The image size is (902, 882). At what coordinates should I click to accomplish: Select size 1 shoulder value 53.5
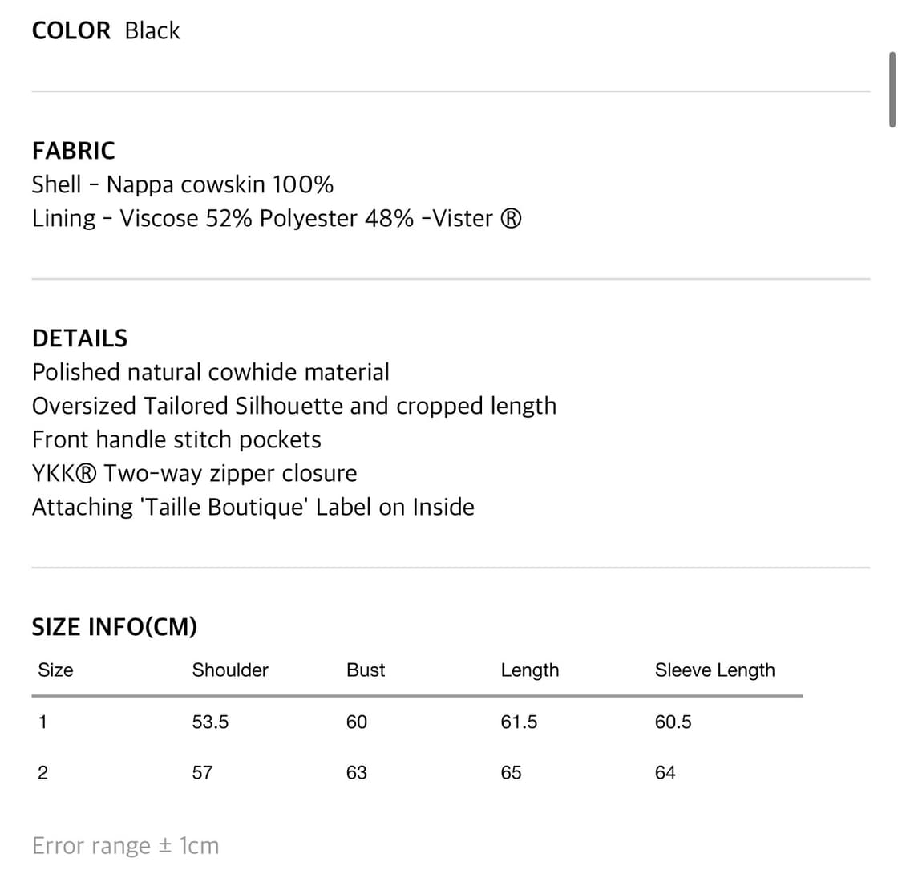[211, 722]
